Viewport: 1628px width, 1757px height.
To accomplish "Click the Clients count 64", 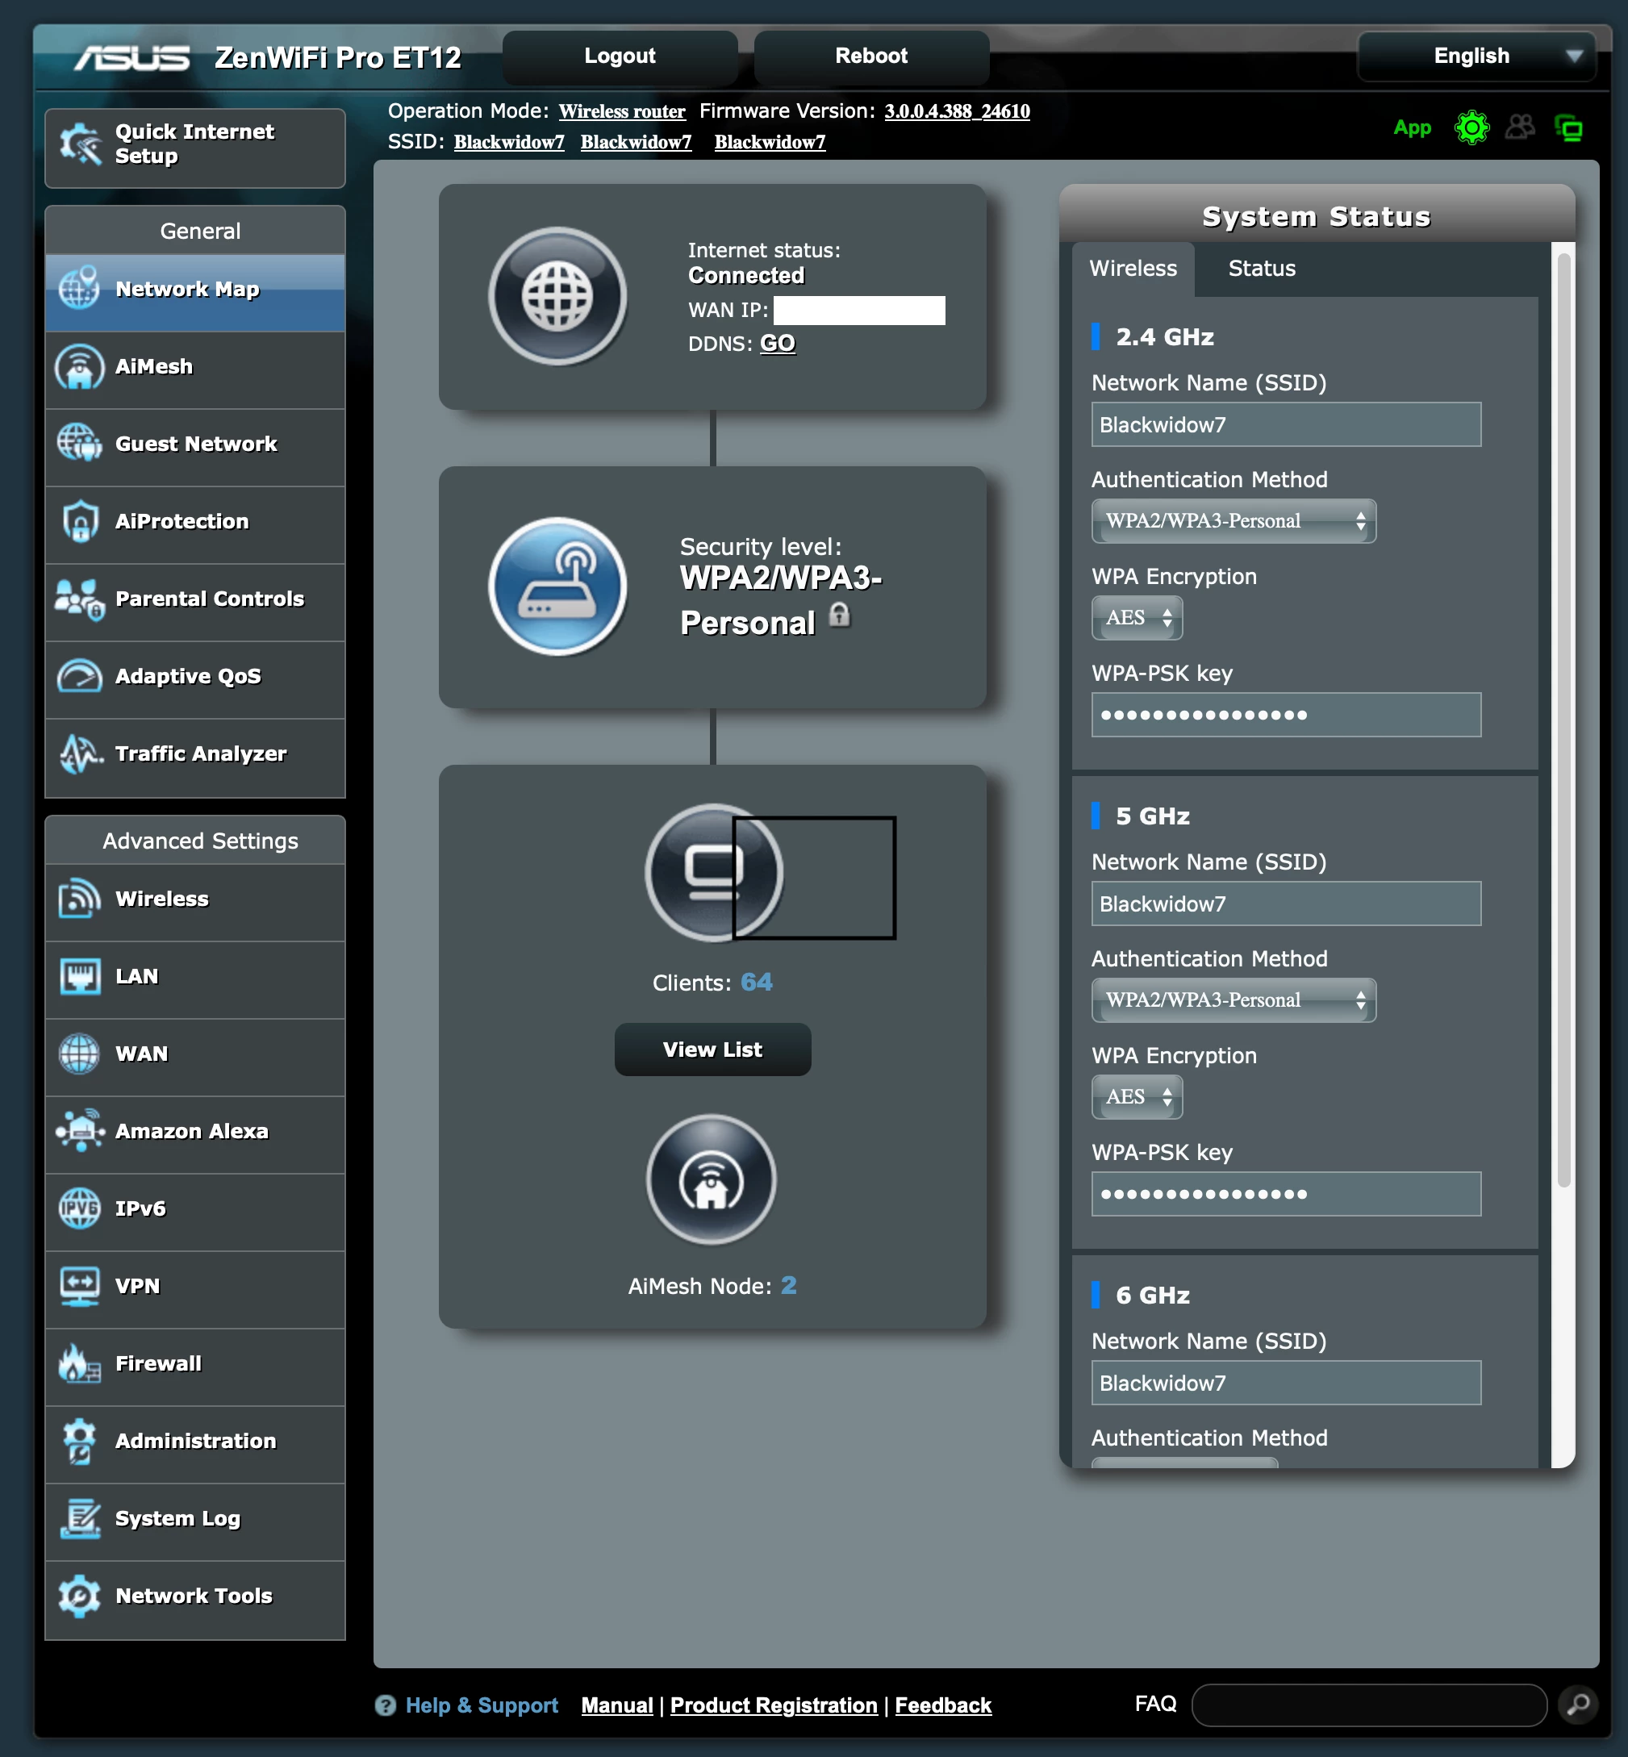I will pos(757,982).
